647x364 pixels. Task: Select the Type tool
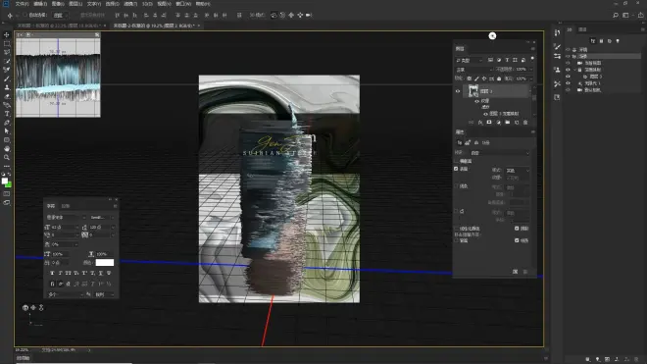[x=7, y=114]
